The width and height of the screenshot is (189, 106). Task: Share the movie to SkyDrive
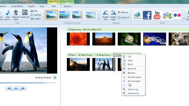pyautogui.click(x=137, y=15)
